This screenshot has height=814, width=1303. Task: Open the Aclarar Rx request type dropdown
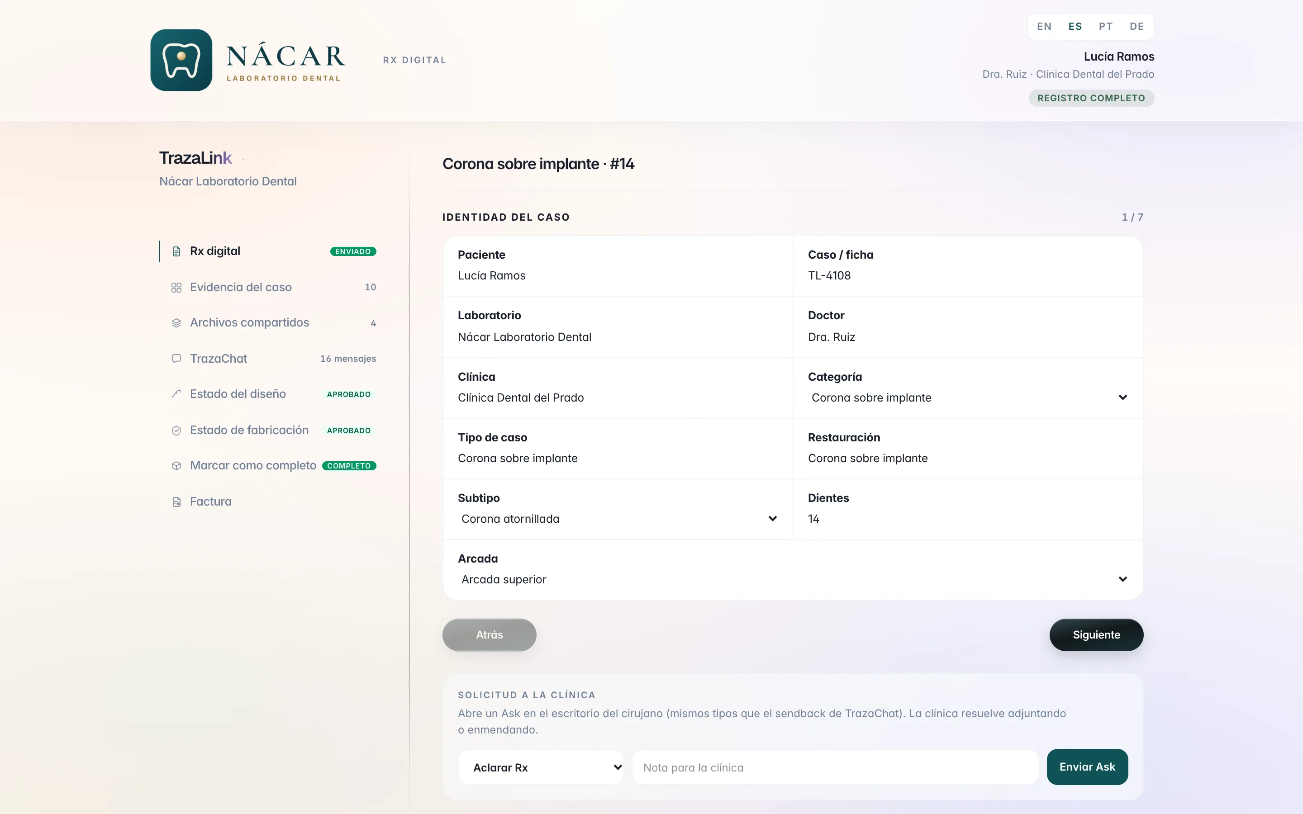click(x=541, y=767)
